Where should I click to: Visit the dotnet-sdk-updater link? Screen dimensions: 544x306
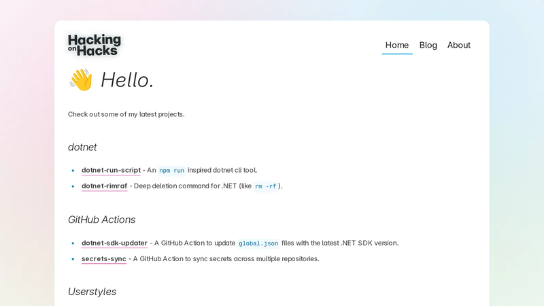pos(114,243)
